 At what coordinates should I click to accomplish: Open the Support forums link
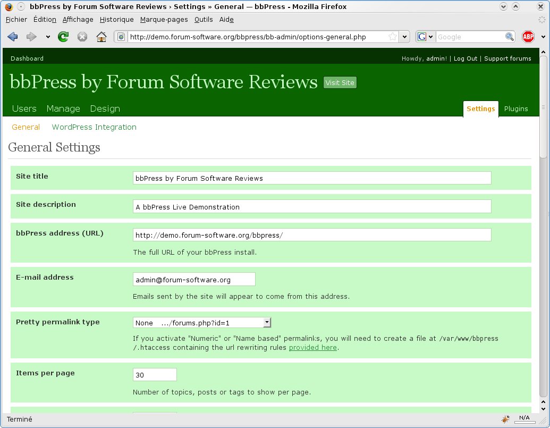coord(507,58)
